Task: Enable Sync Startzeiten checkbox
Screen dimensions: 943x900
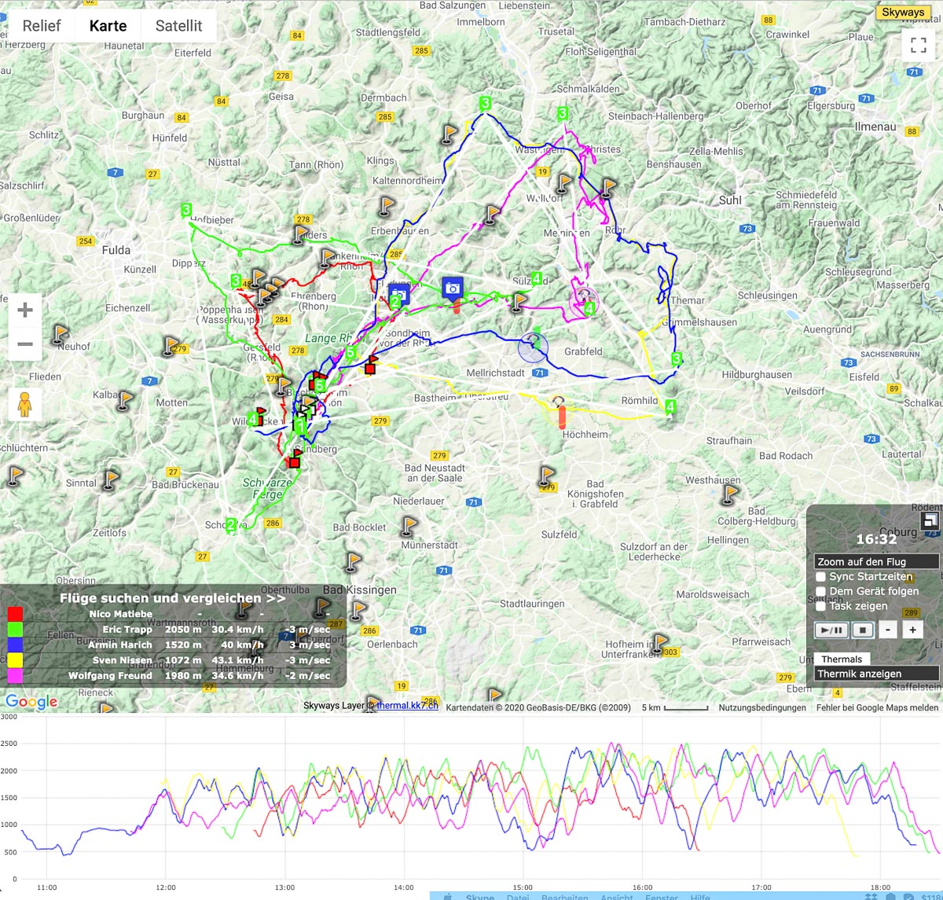Action: pyautogui.click(x=821, y=577)
